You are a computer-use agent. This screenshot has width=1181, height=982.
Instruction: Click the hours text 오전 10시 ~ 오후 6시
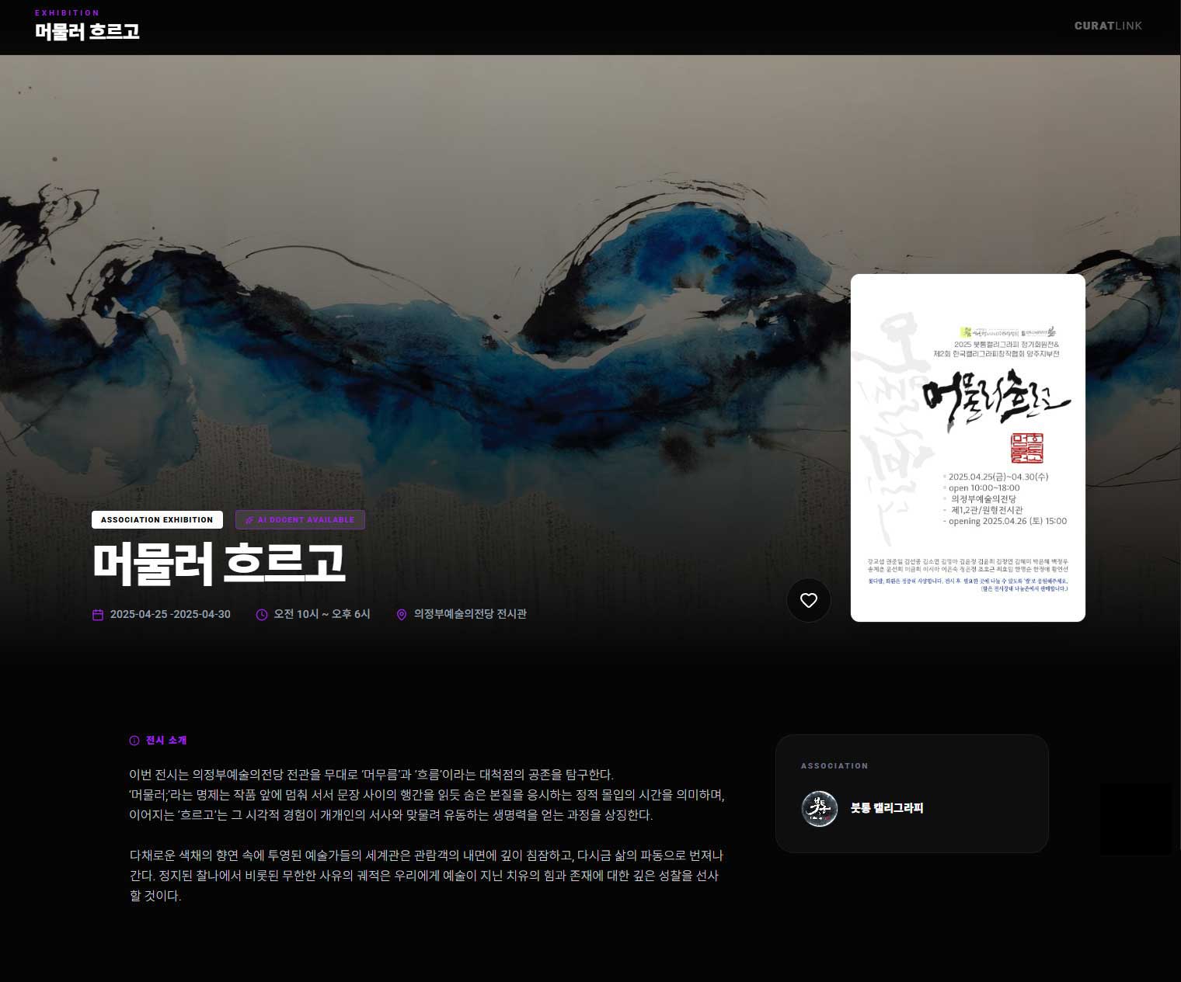[x=322, y=614]
